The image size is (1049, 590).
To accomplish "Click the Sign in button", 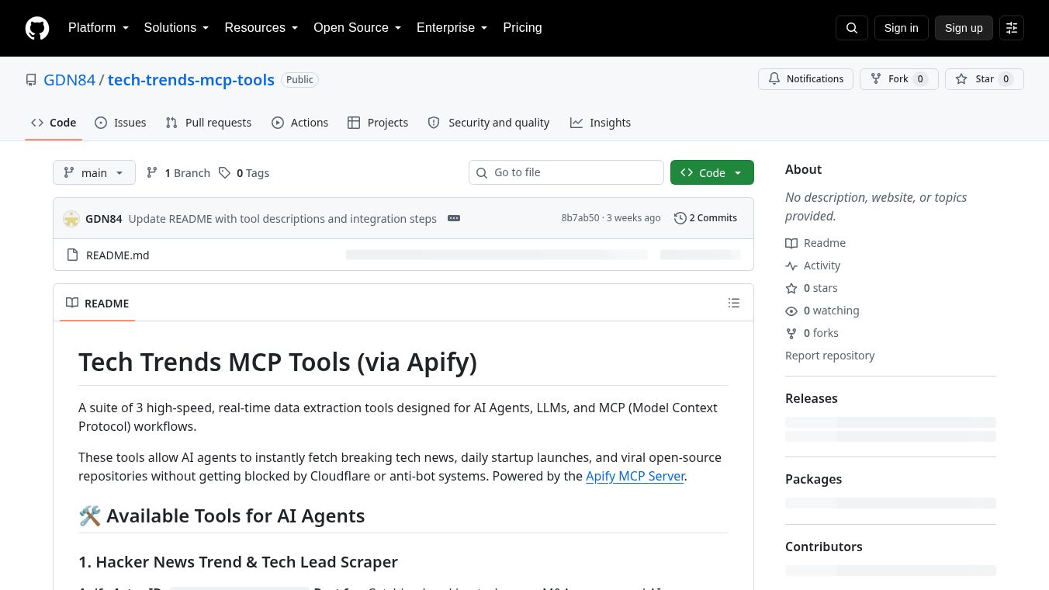I will click(x=901, y=28).
